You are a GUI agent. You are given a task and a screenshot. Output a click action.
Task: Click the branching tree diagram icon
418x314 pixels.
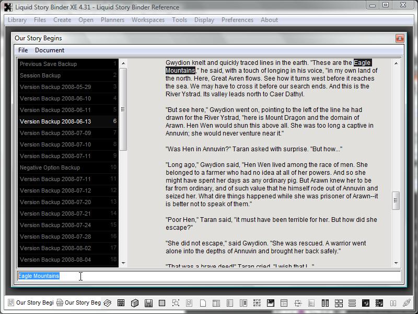(x=298, y=303)
